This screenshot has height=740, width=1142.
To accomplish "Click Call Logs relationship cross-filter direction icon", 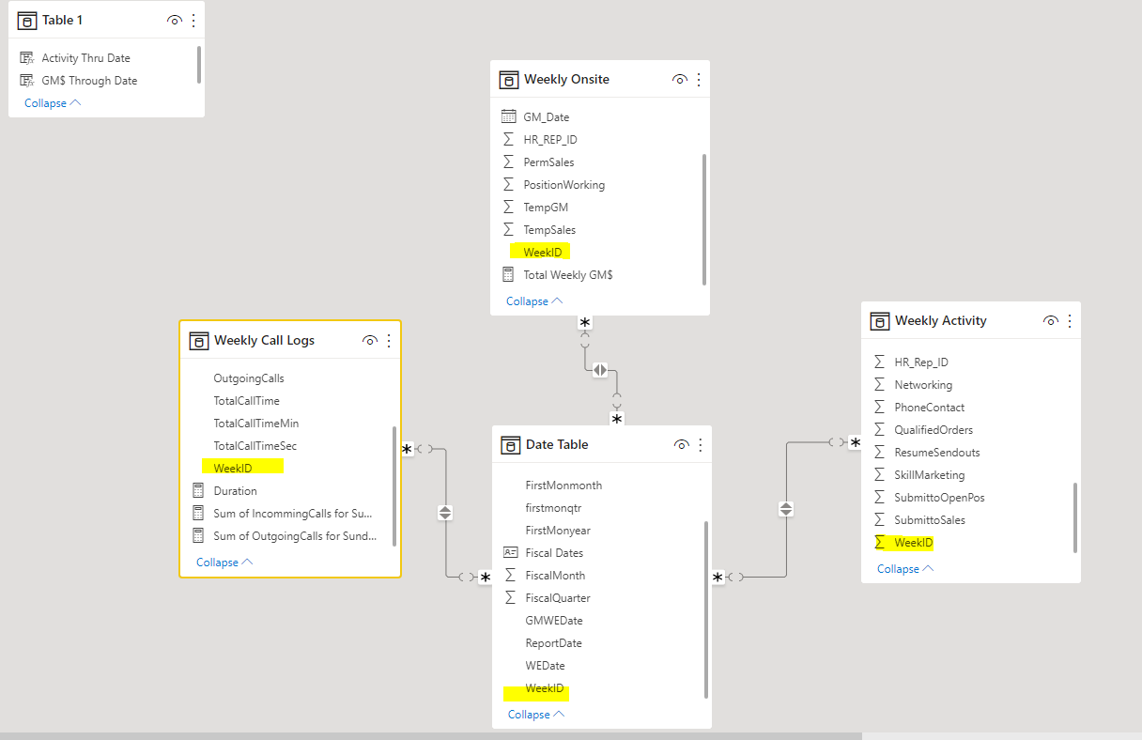I will 445,513.
